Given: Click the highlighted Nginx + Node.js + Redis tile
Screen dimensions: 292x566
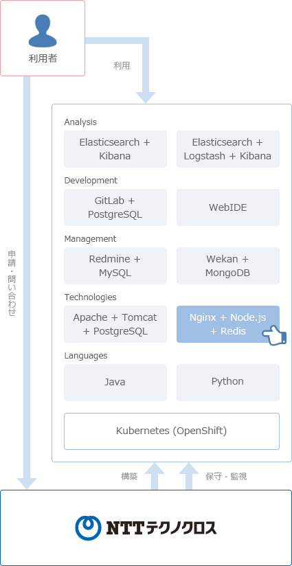Looking at the screenshot, I should point(228,324).
